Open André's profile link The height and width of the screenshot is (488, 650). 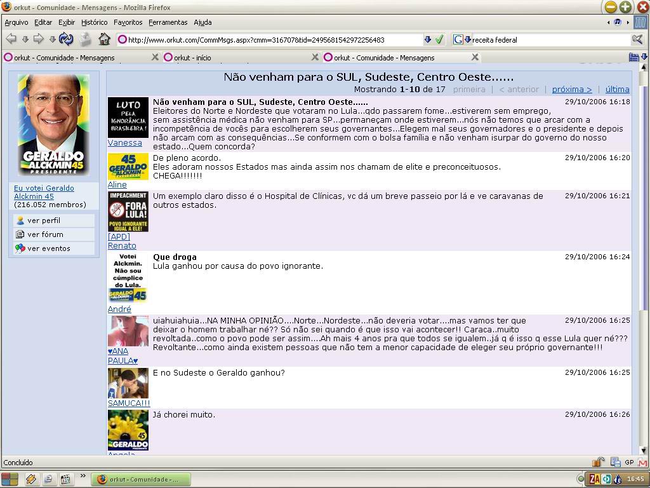pyautogui.click(x=119, y=309)
